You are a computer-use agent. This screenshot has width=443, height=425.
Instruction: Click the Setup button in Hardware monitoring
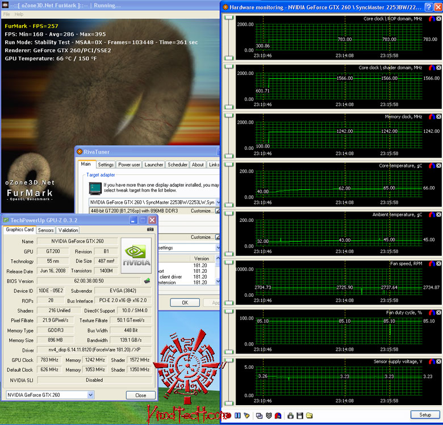[x=425, y=415]
